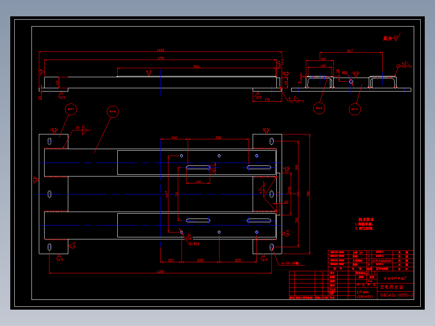435x326 pixels.
Task: Click part balloon 8010 under side view
Action: 354,109
